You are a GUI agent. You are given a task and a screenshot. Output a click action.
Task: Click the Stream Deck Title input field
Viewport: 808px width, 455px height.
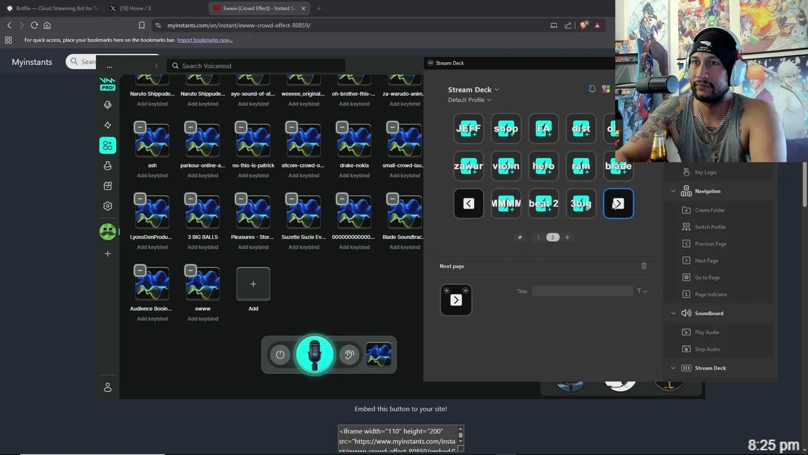coord(582,291)
